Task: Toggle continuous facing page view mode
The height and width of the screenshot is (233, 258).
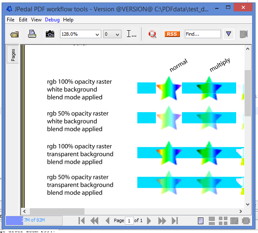Action: 223,220
